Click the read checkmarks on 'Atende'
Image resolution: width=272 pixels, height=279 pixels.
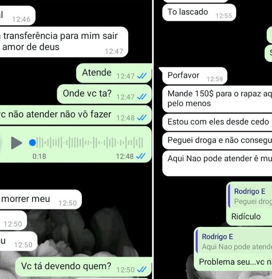(x=142, y=76)
